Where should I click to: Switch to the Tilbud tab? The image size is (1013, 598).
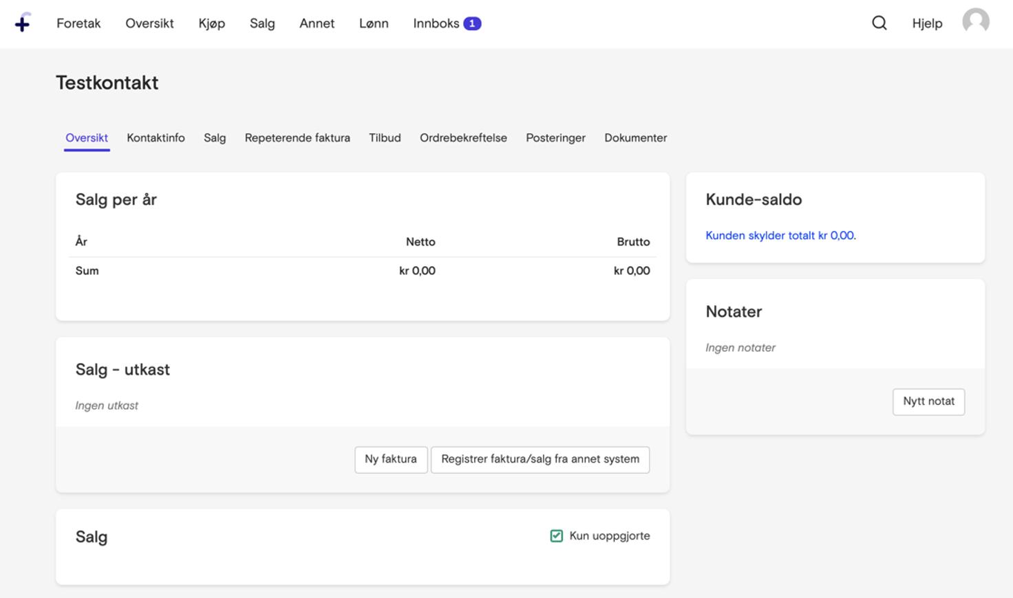[385, 137]
